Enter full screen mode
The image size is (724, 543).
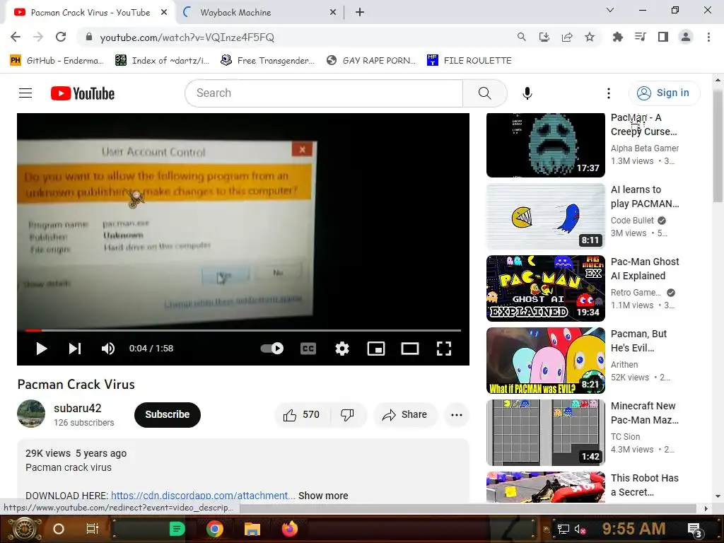(444, 349)
